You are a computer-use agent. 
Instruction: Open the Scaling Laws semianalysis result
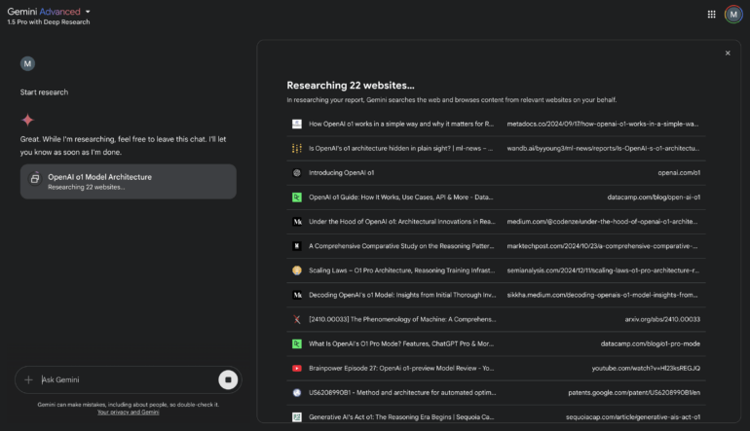(x=401, y=270)
